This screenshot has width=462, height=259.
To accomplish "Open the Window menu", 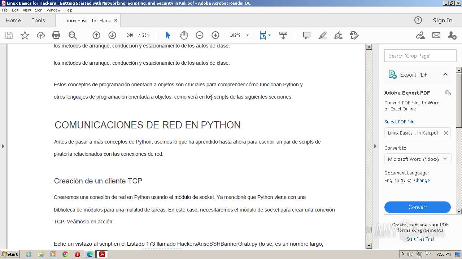I will pos(53,10).
